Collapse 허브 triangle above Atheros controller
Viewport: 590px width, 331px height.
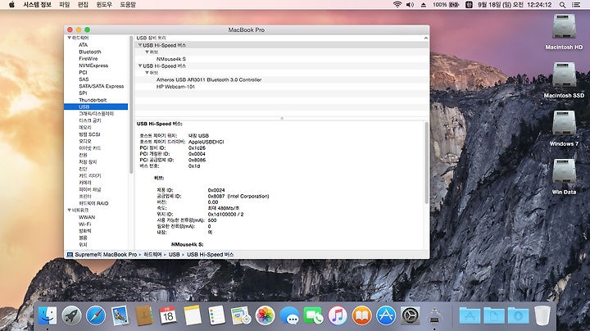(x=147, y=73)
